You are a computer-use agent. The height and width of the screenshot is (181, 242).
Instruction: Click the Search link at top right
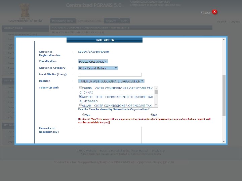coord(221,21)
